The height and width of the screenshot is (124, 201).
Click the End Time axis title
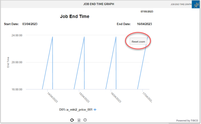(x=8, y=62)
